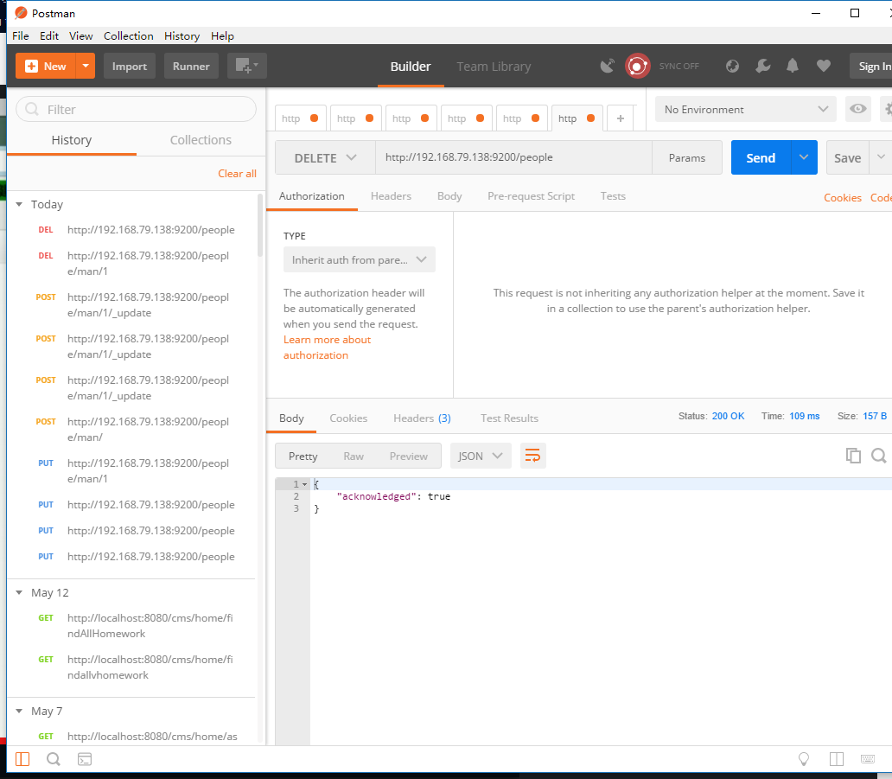Open the DELETE HTTP method dropdown
The image size is (892, 779).
[x=325, y=158]
